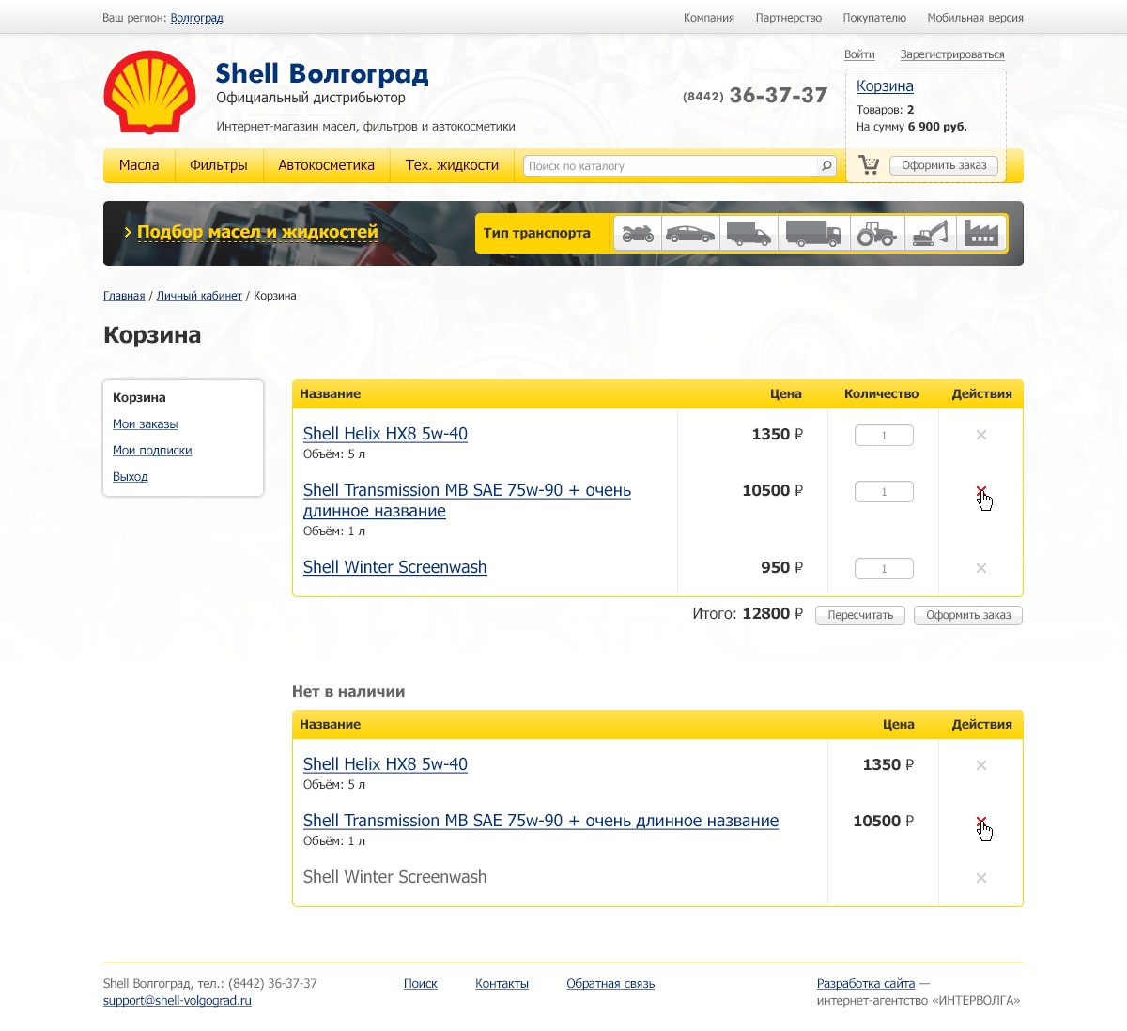Click the Пересчитать button
The image size is (1127, 1031).
860,615
